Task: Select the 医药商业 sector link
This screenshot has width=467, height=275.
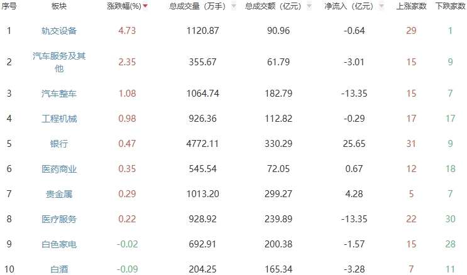Action: (59, 169)
